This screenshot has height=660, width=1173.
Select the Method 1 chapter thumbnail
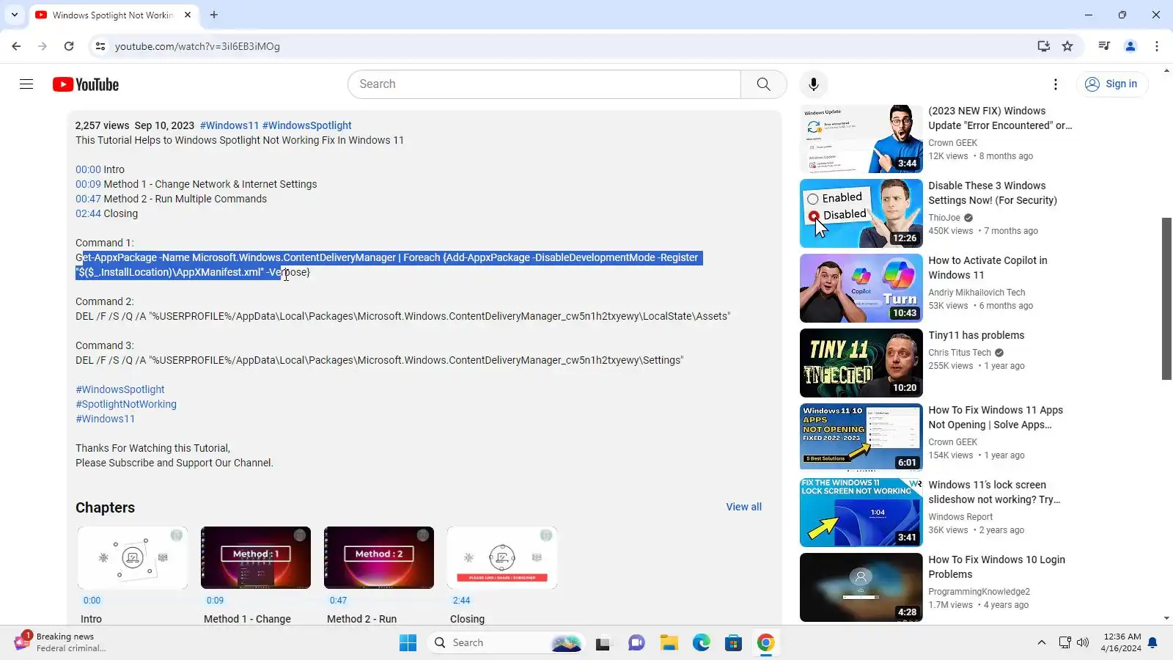[256, 557]
